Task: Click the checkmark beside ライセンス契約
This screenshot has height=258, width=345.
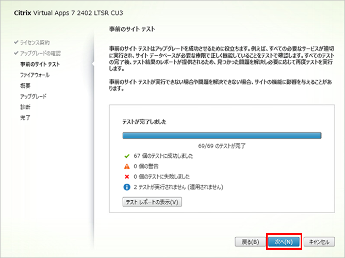Action: pyautogui.click(x=17, y=42)
